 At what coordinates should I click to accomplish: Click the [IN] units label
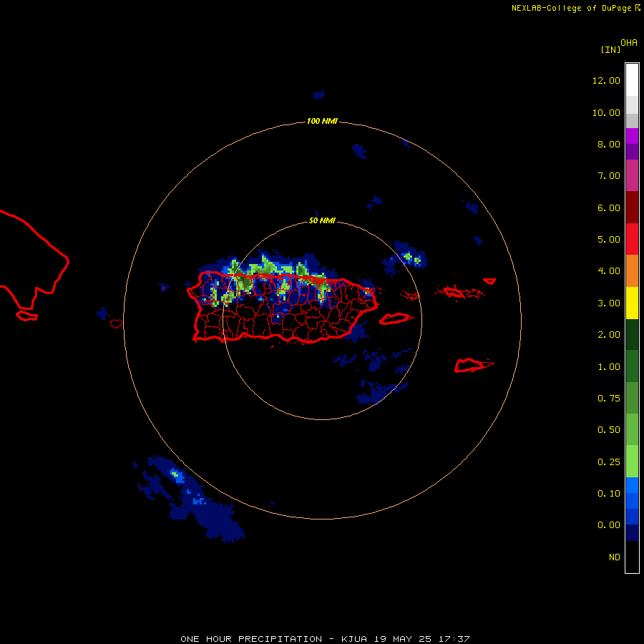coord(610,49)
